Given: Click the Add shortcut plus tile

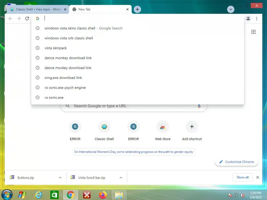Looking at the screenshot, I should pos(192,131).
